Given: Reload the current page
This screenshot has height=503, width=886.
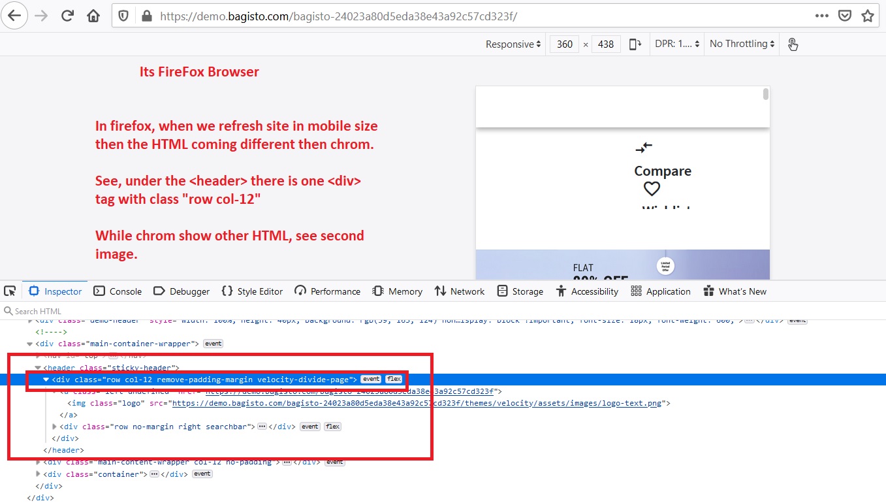Looking at the screenshot, I should point(67,16).
